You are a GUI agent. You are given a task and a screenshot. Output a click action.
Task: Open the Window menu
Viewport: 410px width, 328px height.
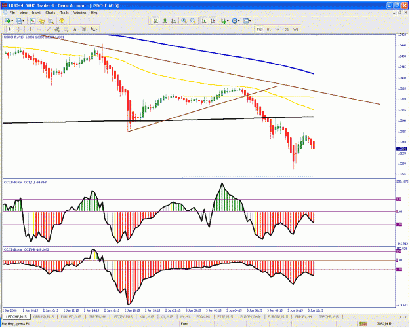(79, 12)
